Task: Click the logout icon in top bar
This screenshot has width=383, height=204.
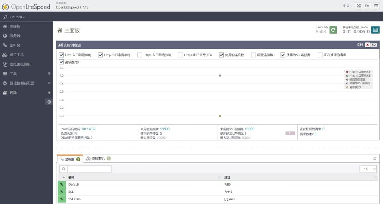Action: pyautogui.click(x=367, y=6)
